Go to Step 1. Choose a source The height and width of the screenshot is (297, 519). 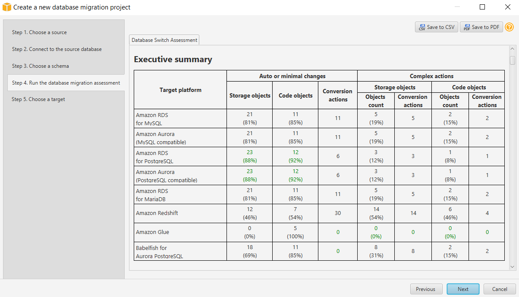(x=39, y=32)
